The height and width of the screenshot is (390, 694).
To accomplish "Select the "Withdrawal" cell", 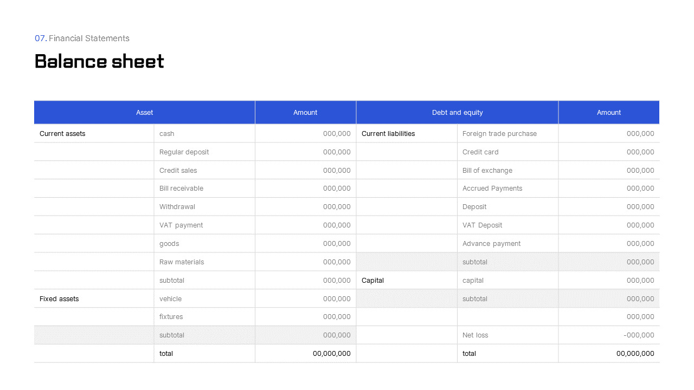I will (x=204, y=207).
